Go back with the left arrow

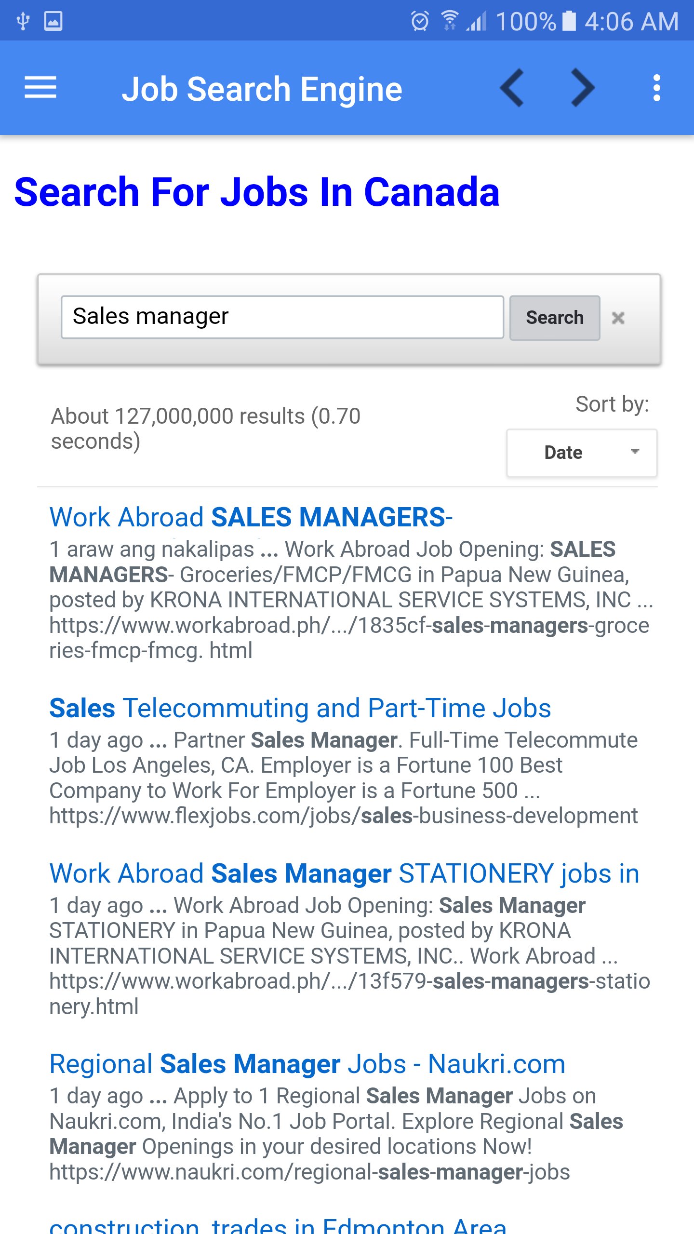[x=512, y=88]
